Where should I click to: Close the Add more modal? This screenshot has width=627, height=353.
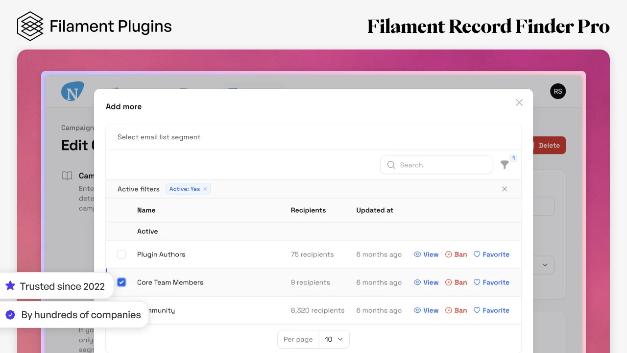tap(519, 102)
